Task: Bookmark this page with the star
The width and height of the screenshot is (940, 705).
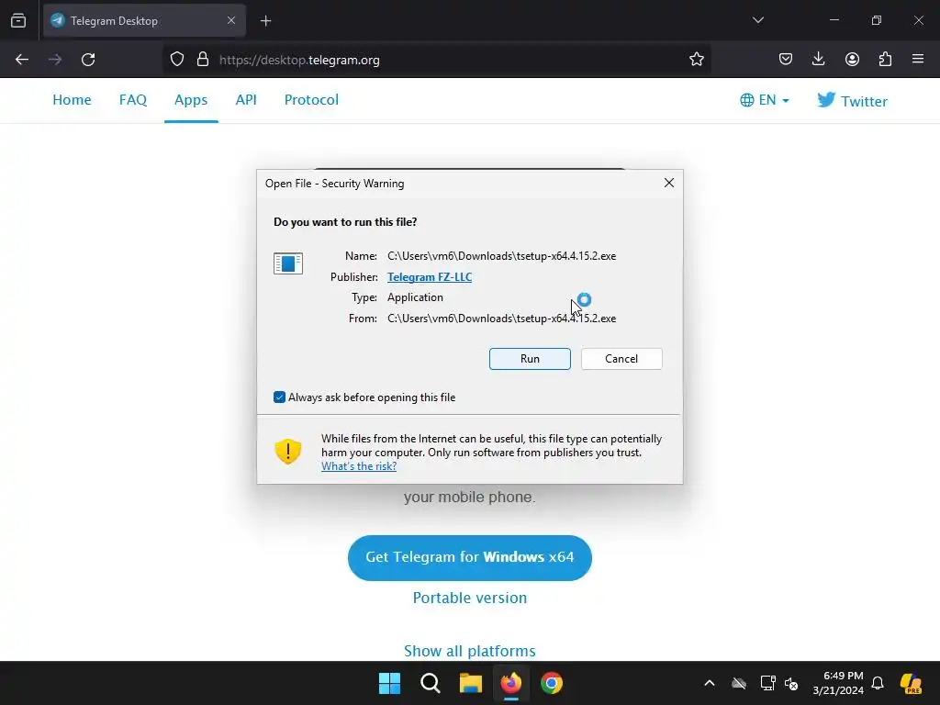Action: (696, 60)
